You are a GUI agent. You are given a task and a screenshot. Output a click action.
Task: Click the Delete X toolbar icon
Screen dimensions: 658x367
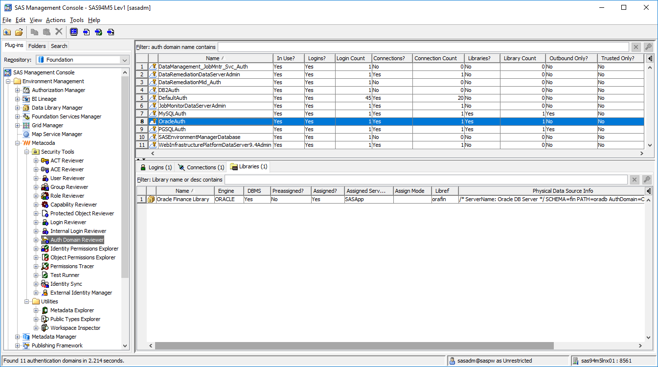click(59, 32)
